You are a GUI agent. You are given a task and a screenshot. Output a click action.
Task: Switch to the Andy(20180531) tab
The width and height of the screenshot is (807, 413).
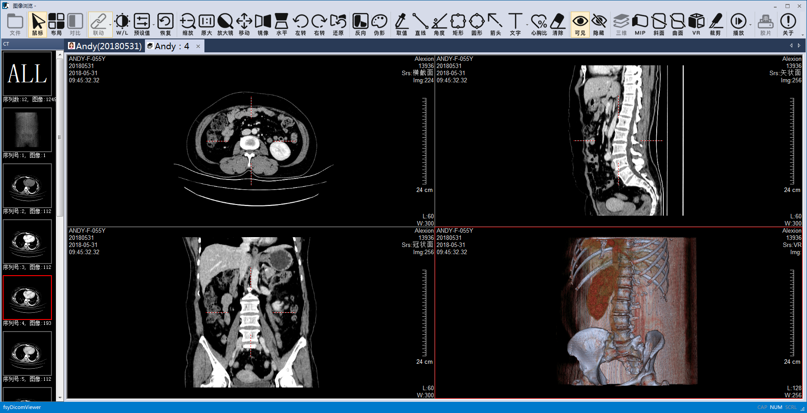(x=105, y=46)
